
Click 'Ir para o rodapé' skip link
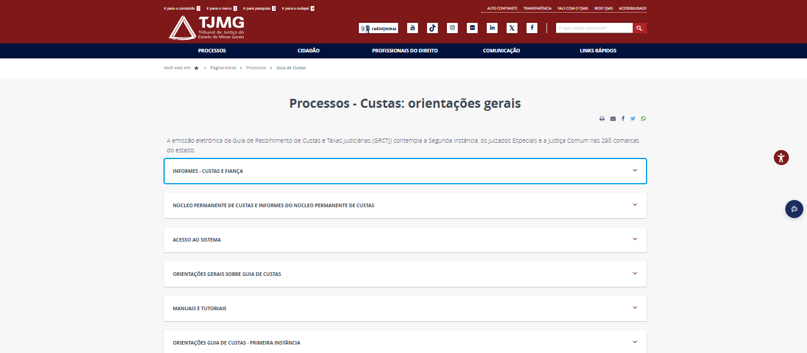click(298, 8)
